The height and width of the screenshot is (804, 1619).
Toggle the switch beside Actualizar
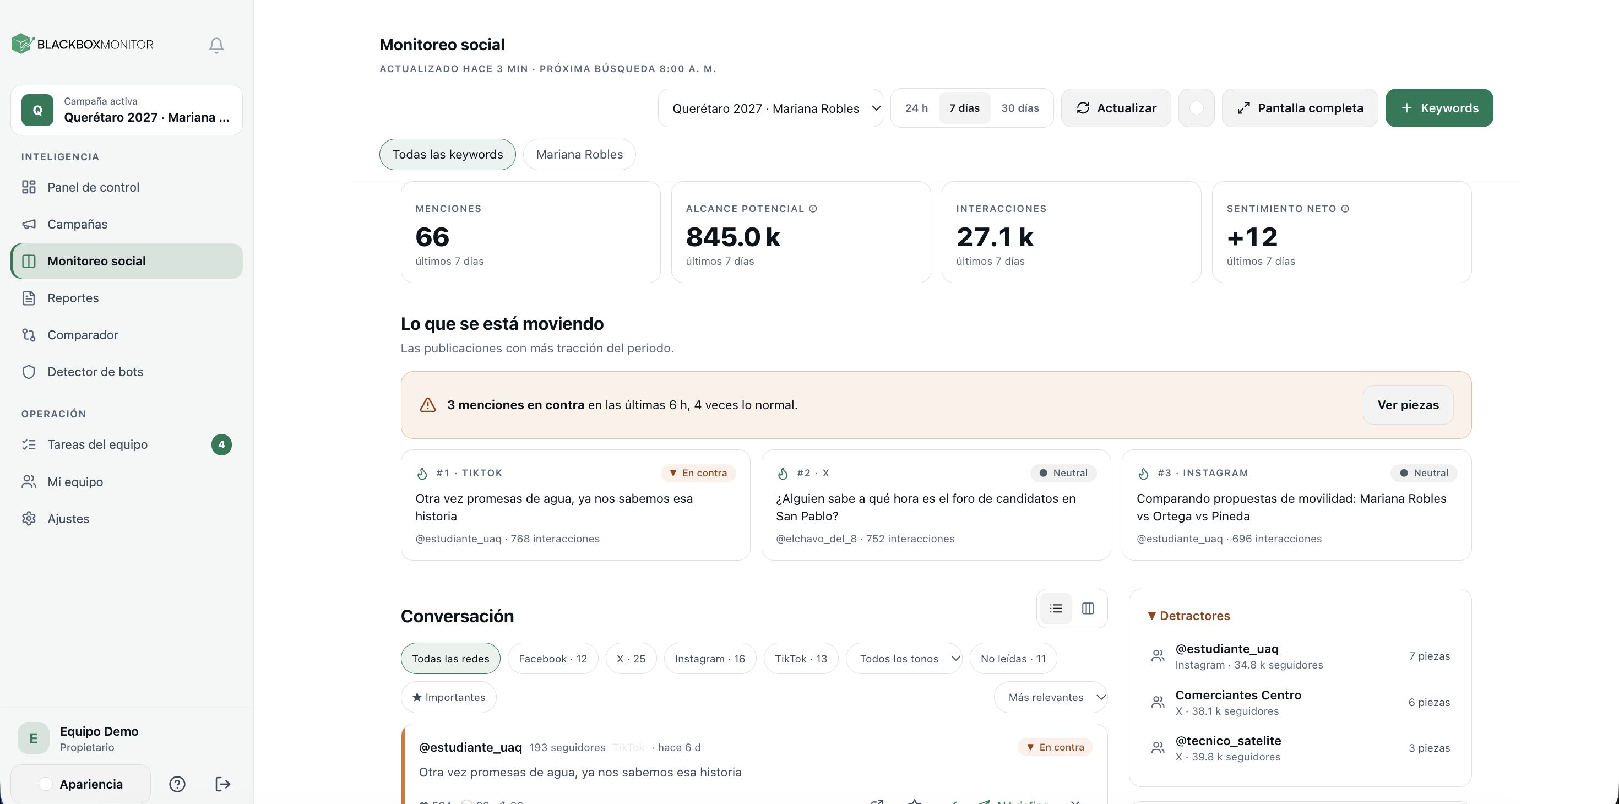click(1196, 108)
